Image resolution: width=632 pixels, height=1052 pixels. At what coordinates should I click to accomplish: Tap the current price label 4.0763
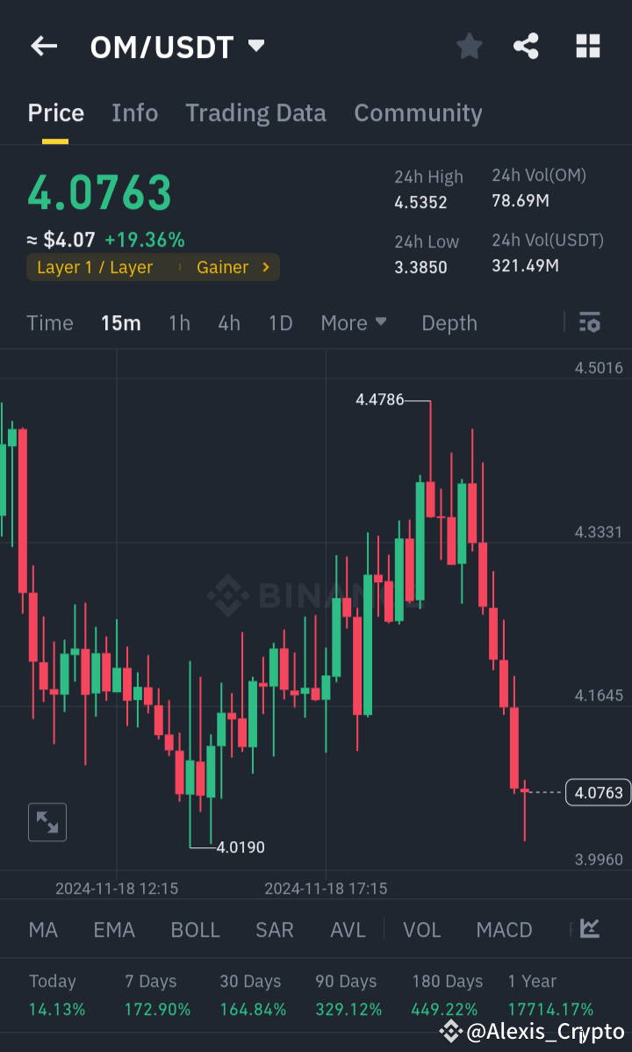point(598,792)
